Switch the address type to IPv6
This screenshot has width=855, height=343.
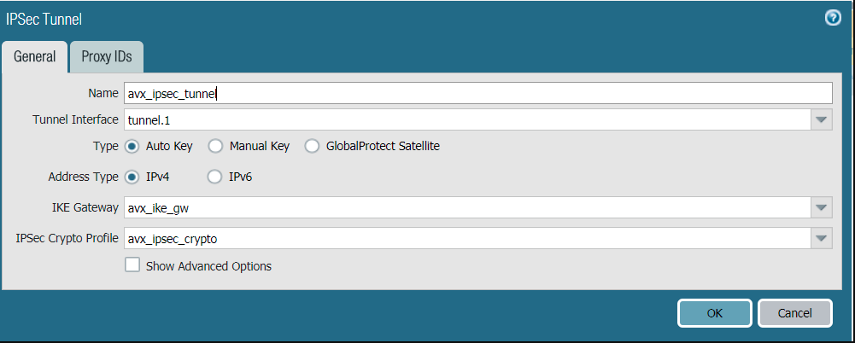[215, 177]
